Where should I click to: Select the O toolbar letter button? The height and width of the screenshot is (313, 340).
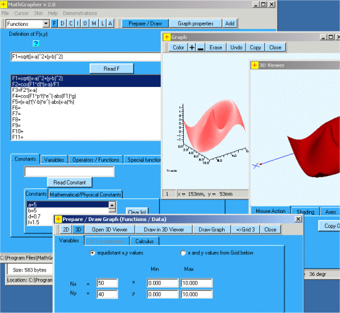[85, 23]
